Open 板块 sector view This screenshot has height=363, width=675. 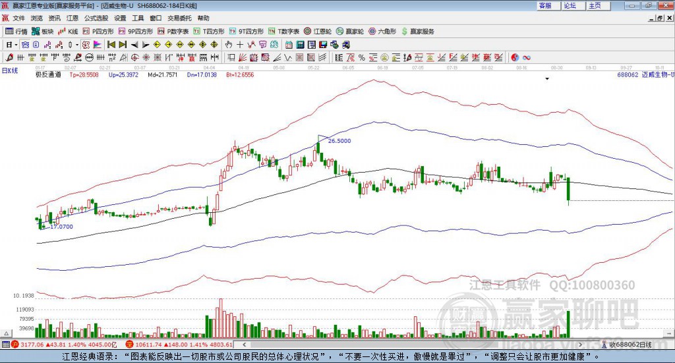point(43,32)
